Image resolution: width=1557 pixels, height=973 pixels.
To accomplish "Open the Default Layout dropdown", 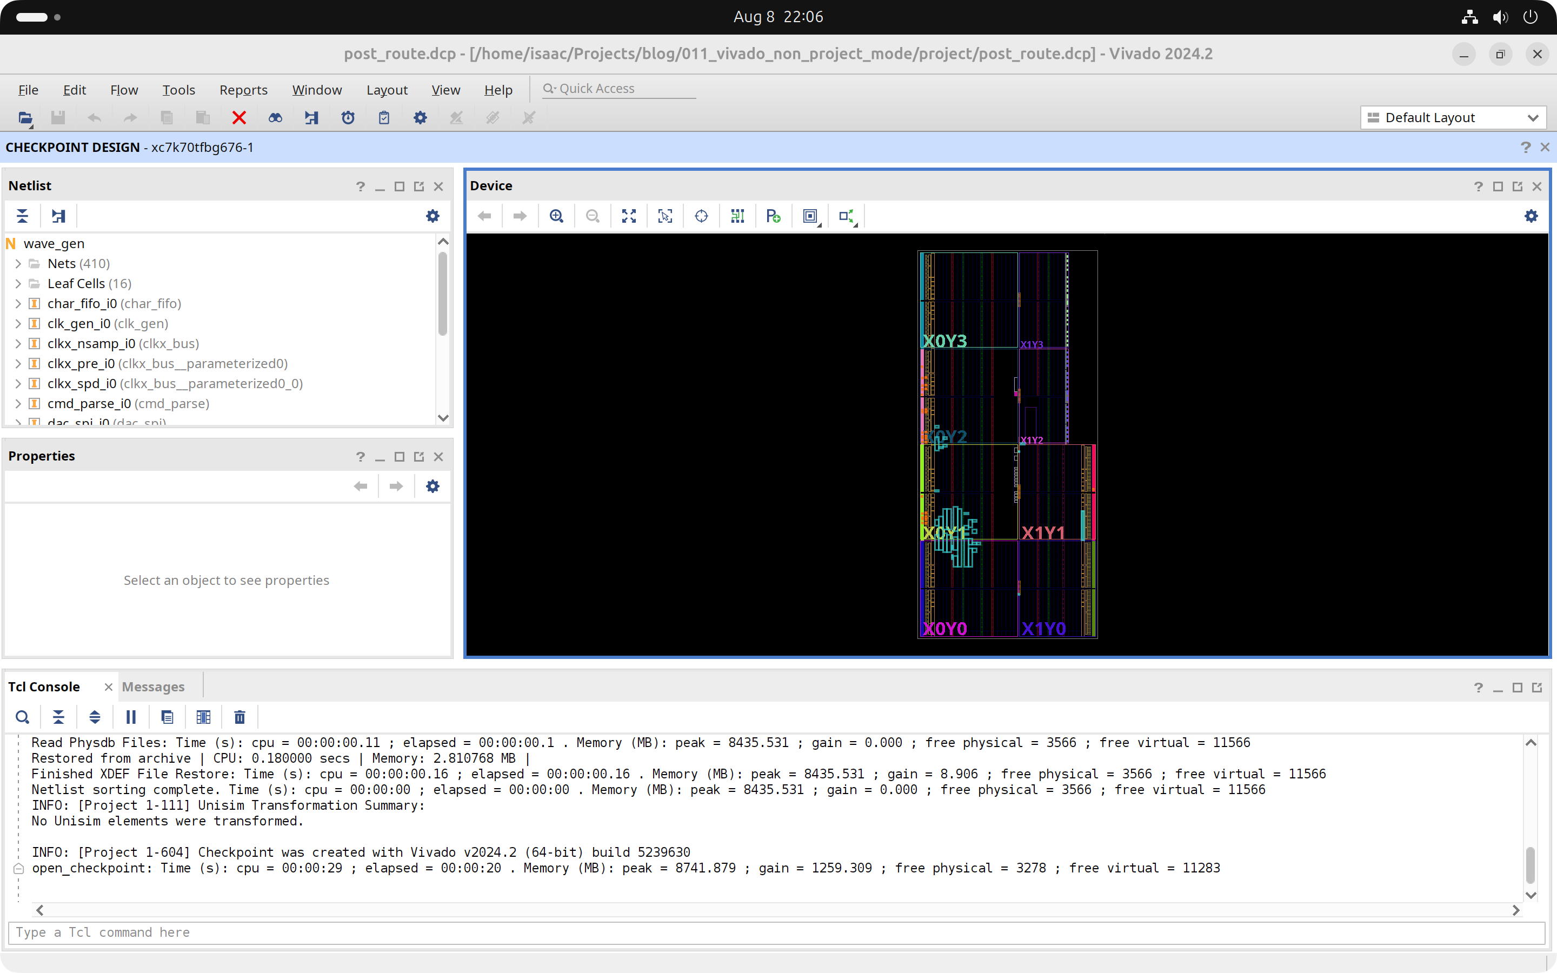I will click(x=1453, y=118).
